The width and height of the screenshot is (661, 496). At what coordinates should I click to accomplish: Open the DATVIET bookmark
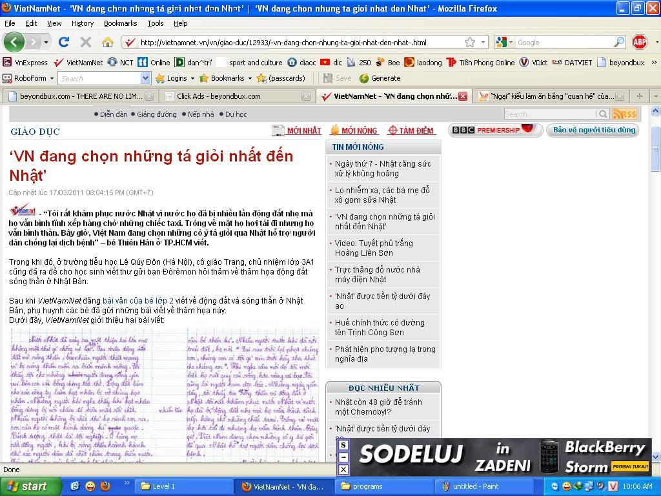tap(572, 63)
